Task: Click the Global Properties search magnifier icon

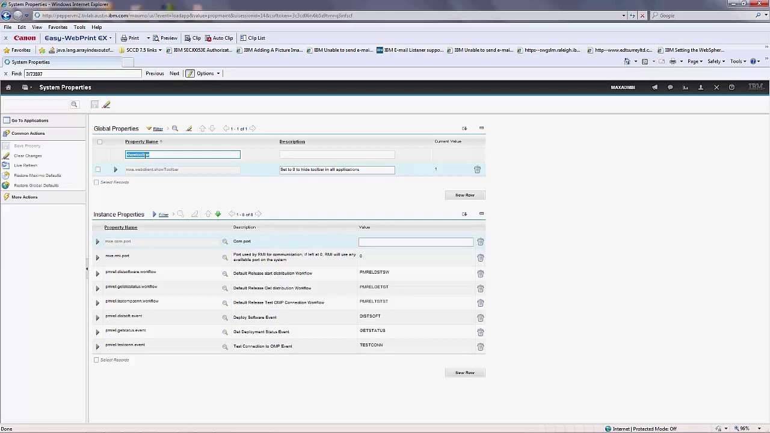Action: pos(175,128)
